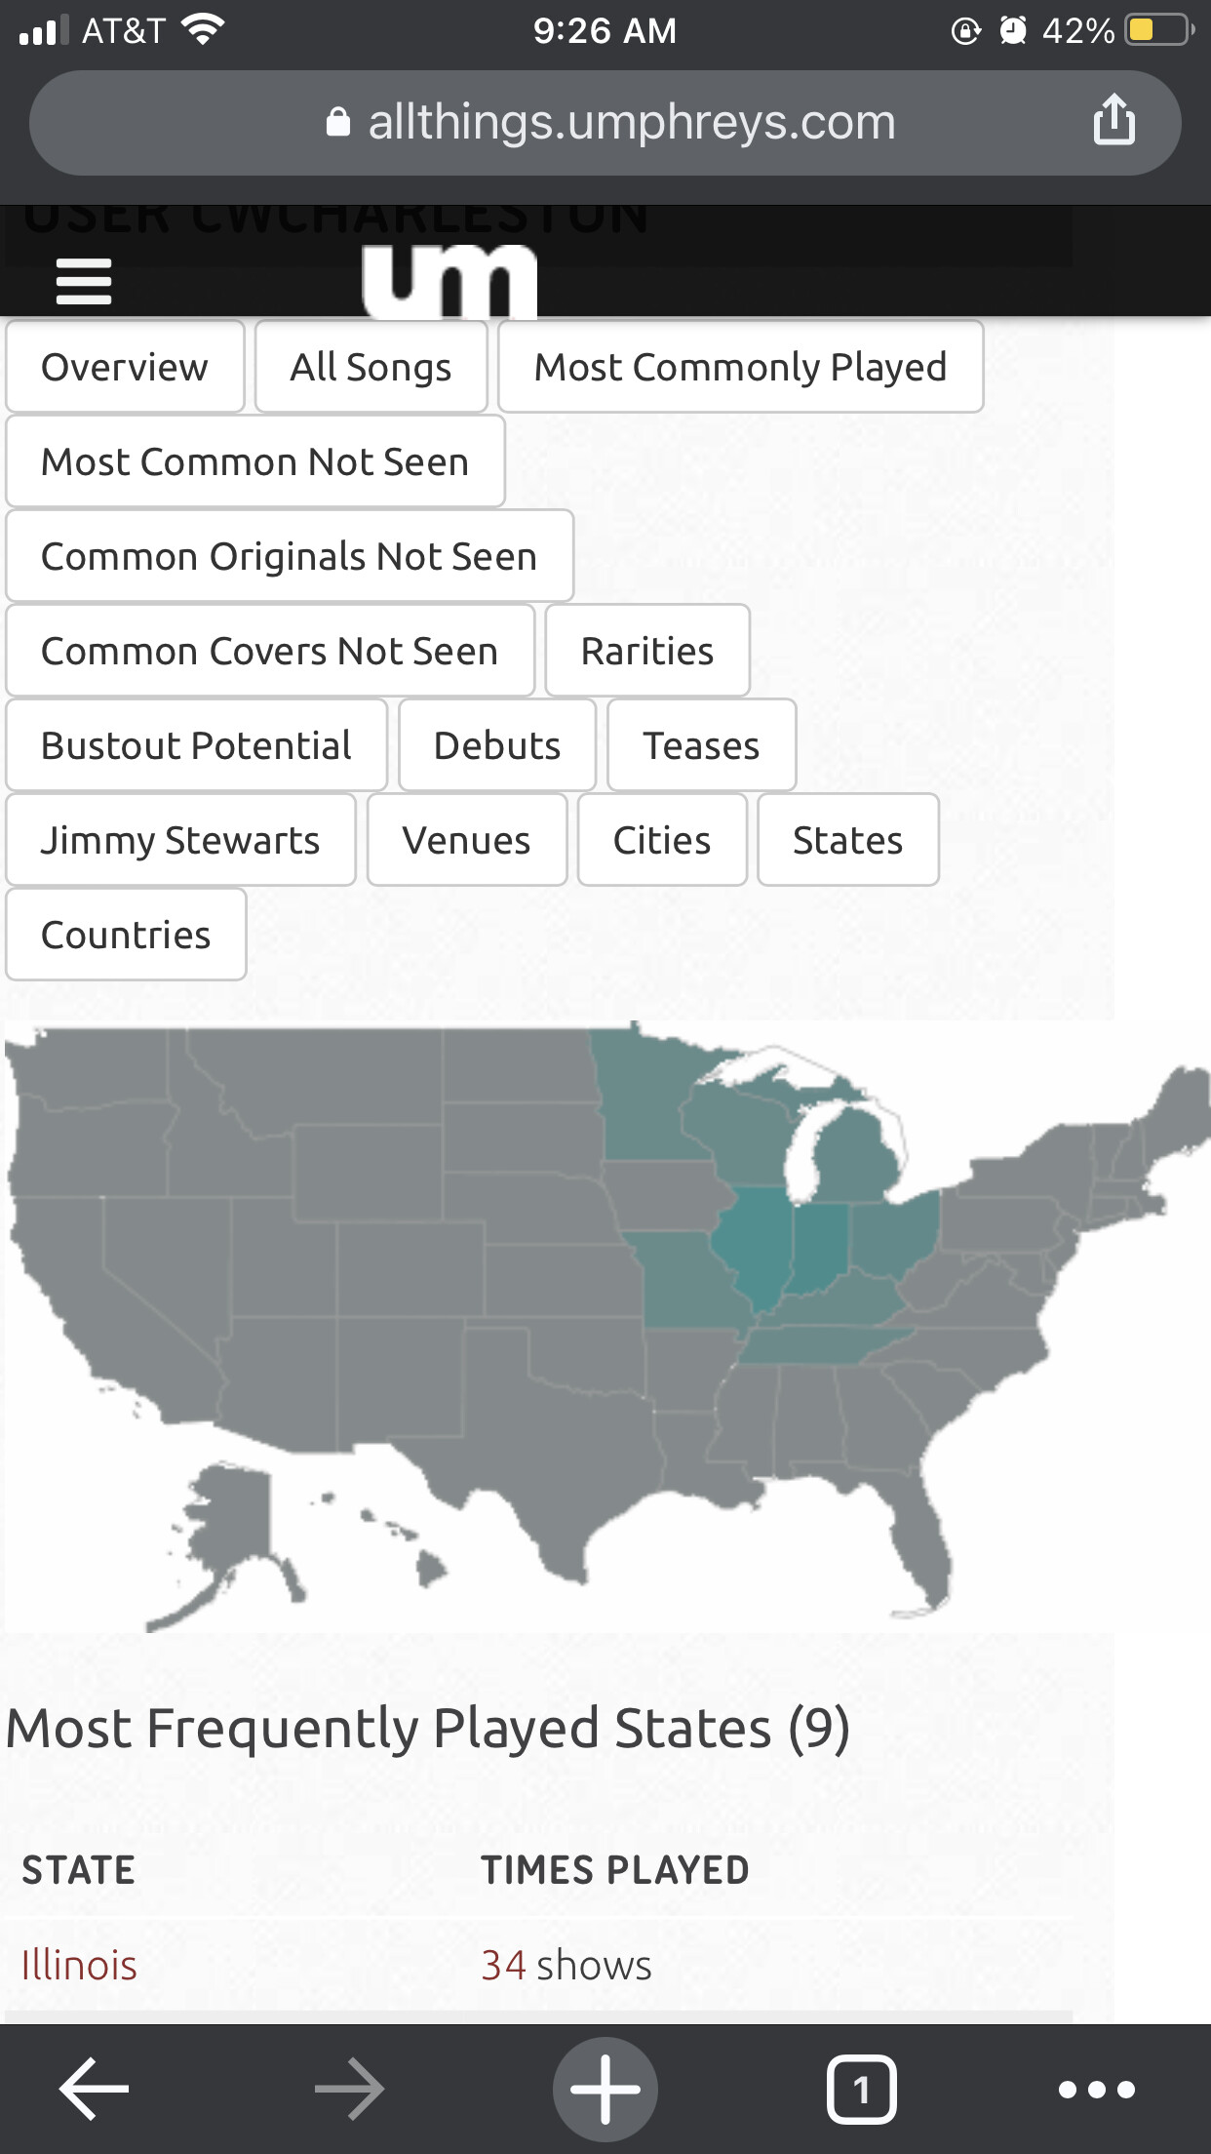The width and height of the screenshot is (1211, 2154).
Task: Open the hamburger navigation menu
Action: tap(84, 281)
